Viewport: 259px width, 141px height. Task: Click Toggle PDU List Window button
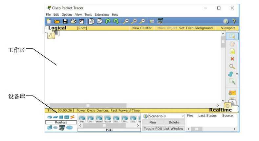tap(163, 129)
